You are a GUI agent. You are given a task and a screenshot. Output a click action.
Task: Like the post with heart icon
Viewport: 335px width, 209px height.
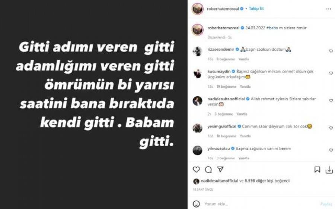[x=196, y=169]
